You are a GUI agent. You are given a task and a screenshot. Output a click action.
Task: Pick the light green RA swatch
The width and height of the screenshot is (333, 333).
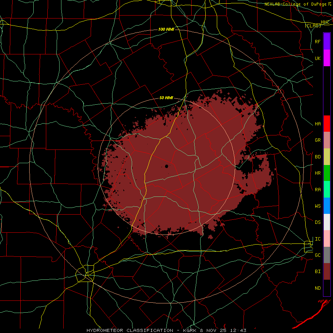(x=327, y=189)
